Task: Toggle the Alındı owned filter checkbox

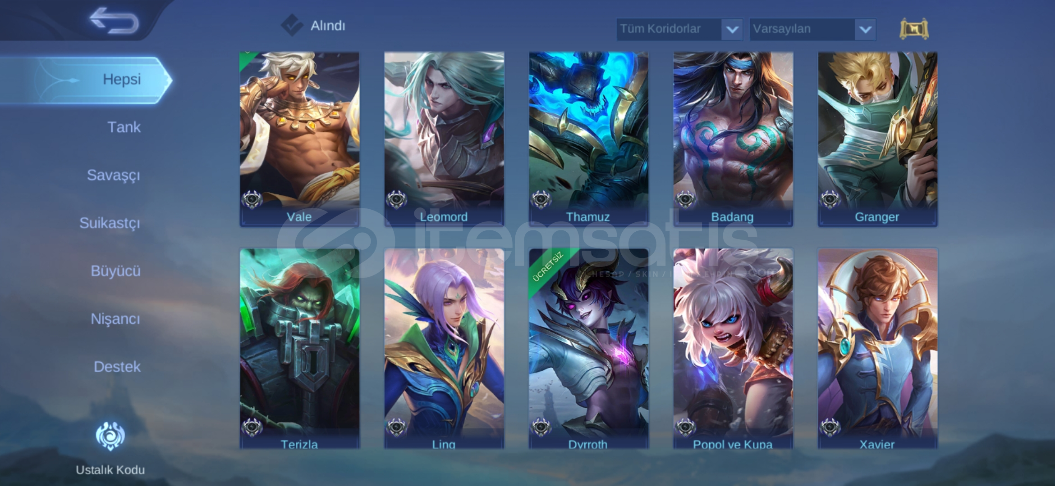Action: [292, 25]
